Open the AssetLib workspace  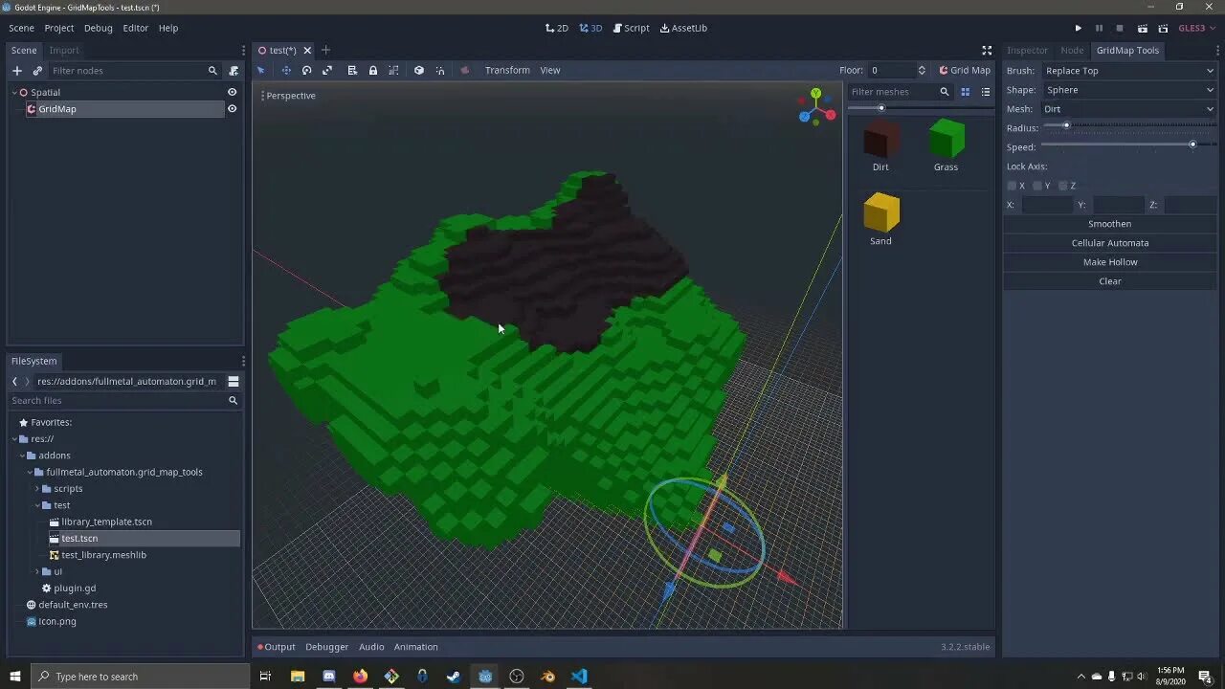pos(683,29)
